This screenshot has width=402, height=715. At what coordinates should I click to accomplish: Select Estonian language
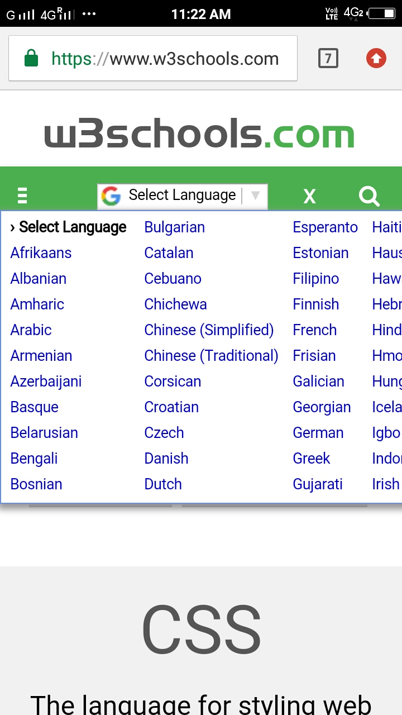pyautogui.click(x=321, y=253)
